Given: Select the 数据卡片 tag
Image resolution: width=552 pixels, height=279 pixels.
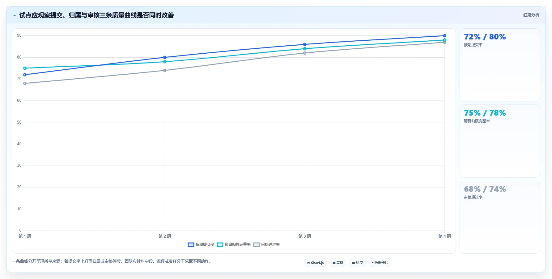Looking at the screenshot, I should coord(380,263).
